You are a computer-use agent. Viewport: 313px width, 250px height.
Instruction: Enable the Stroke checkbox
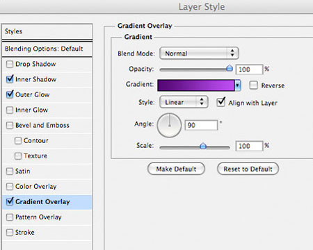point(10,233)
